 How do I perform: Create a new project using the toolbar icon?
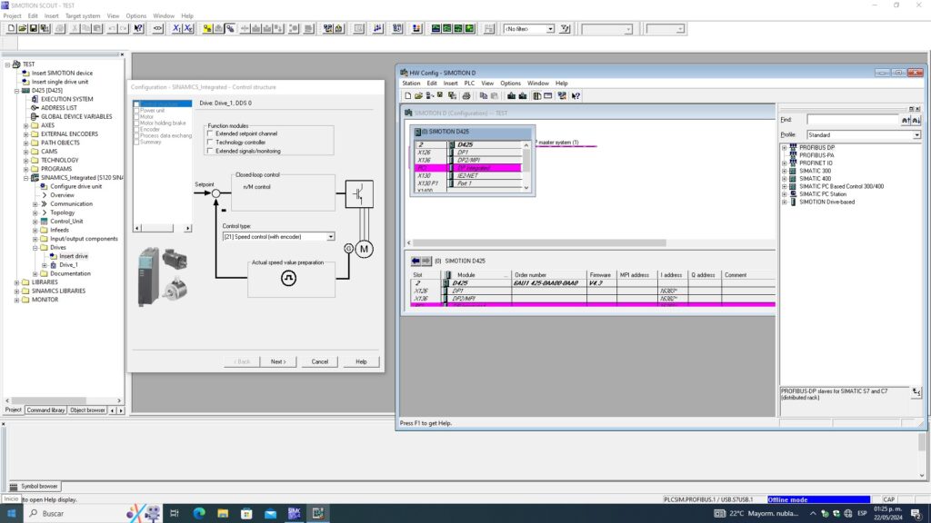[13, 28]
